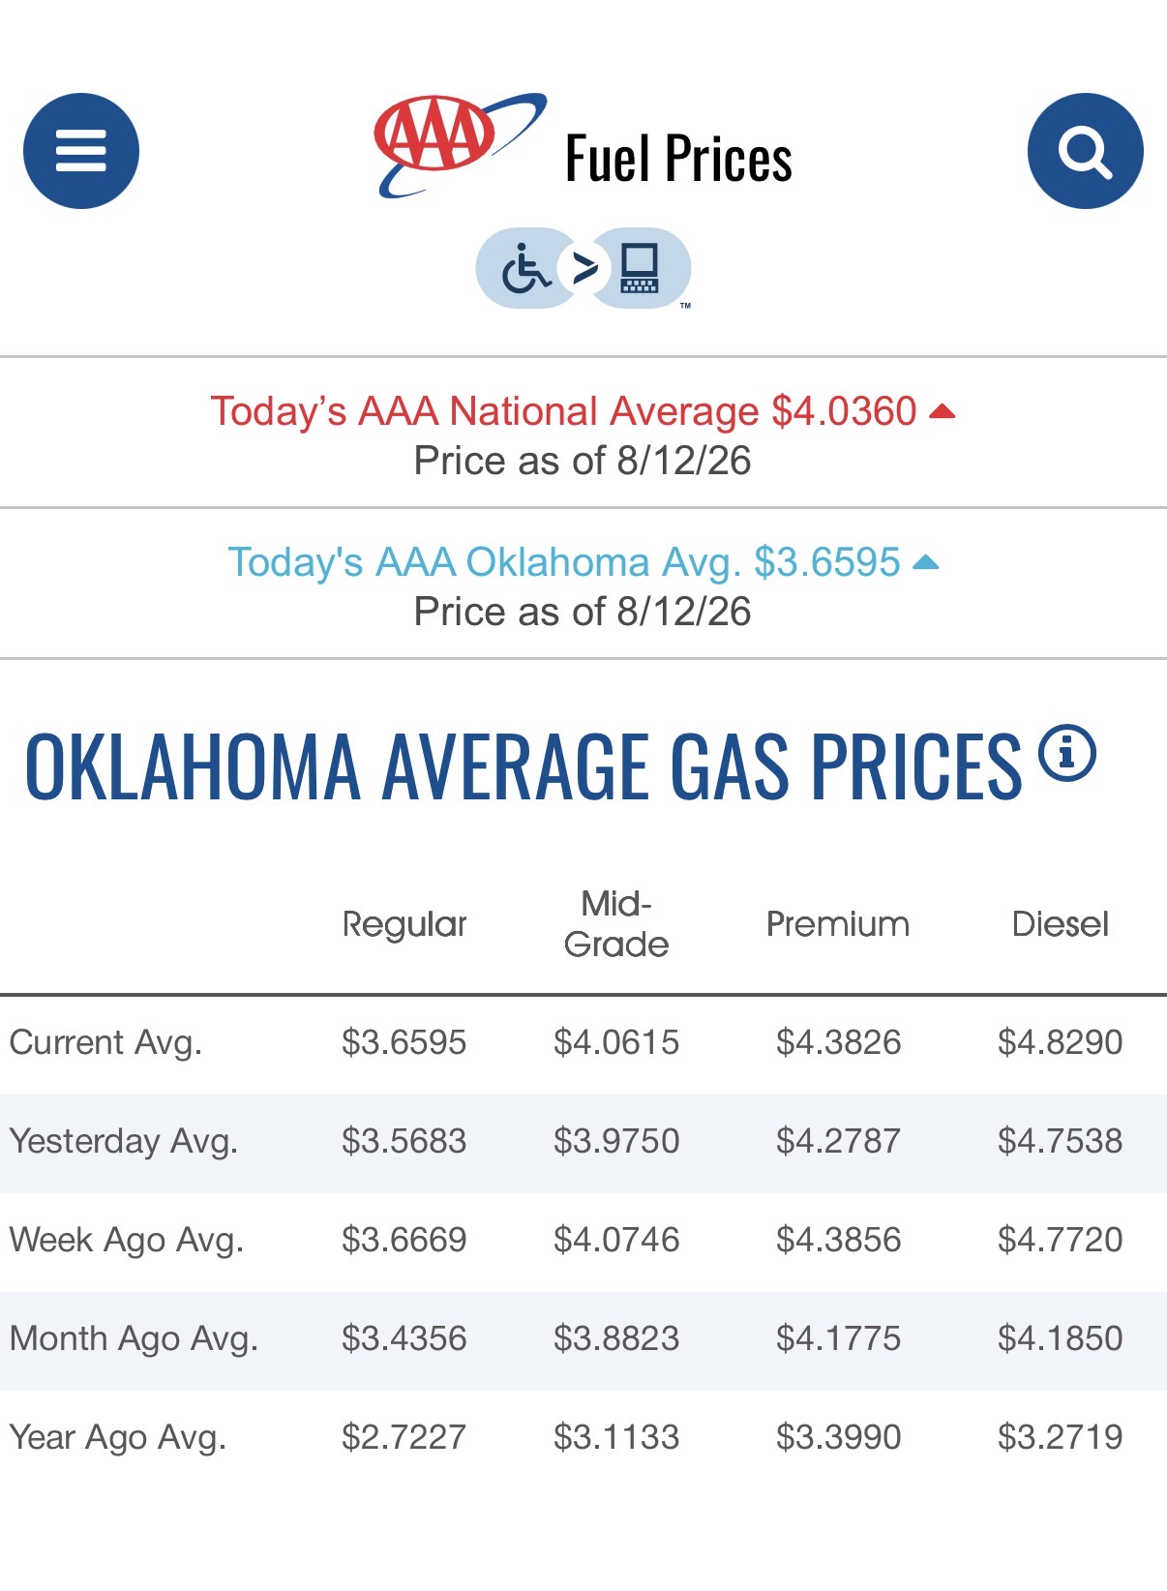Viewport: 1167px width, 1591px height.
Task: Tap the computer screen accessibility icon
Action: pos(640,268)
